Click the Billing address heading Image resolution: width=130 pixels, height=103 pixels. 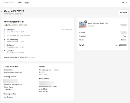tap(44, 79)
